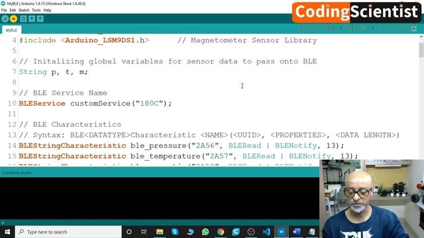
Task: Click the 'Compiling sketch...' status message
Action: coord(17,173)
